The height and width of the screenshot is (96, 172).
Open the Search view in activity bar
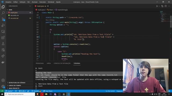(3, 13)
